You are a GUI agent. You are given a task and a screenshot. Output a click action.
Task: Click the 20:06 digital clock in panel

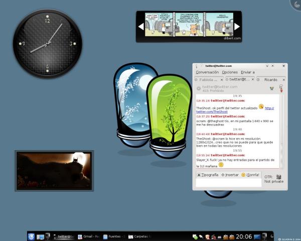click(x=244, y=236)
